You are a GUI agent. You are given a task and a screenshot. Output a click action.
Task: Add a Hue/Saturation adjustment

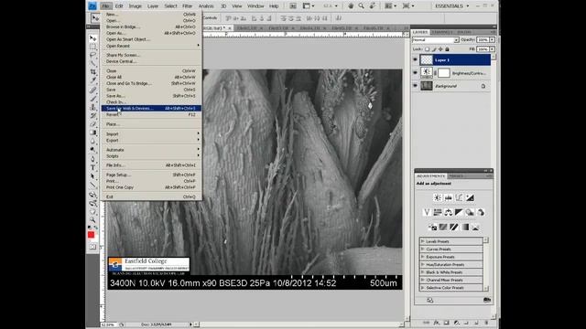click(438, 212)
